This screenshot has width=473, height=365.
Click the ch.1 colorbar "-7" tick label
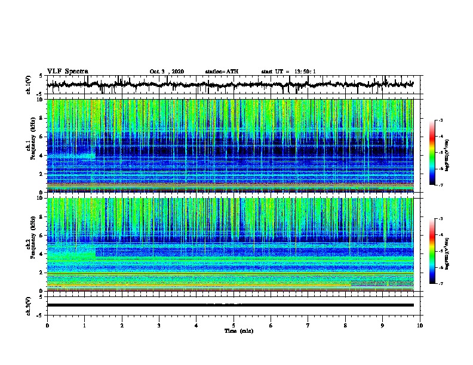click(x=441, y=185)
